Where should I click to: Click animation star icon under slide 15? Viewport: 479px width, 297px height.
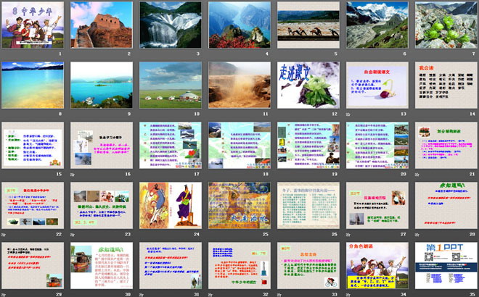(x=4, y=173)
